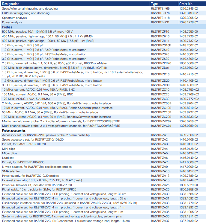Click type cell R&S RTE-K65

point(160,9)
